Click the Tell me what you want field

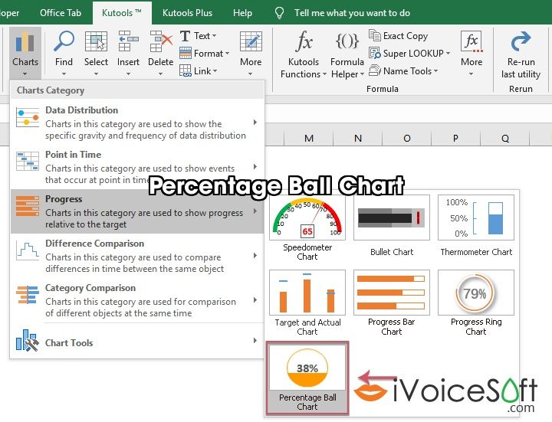pos(352,13)
